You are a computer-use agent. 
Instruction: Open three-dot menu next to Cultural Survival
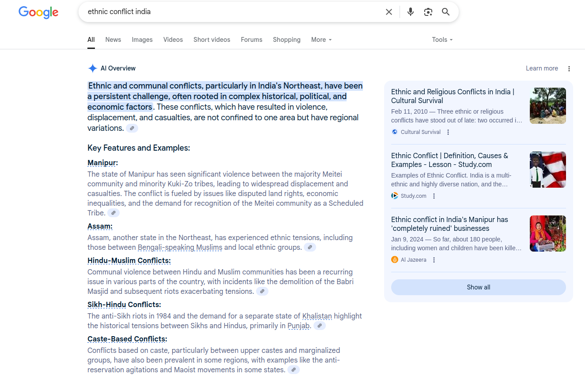(x=448, y=132)
